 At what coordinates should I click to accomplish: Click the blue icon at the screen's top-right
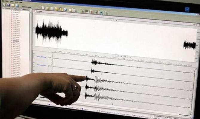187,10
